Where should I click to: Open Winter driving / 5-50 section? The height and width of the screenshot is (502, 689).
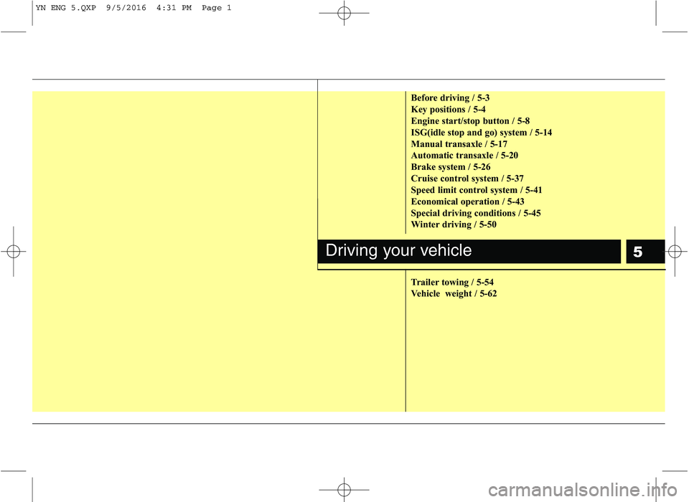pos(453,224)
